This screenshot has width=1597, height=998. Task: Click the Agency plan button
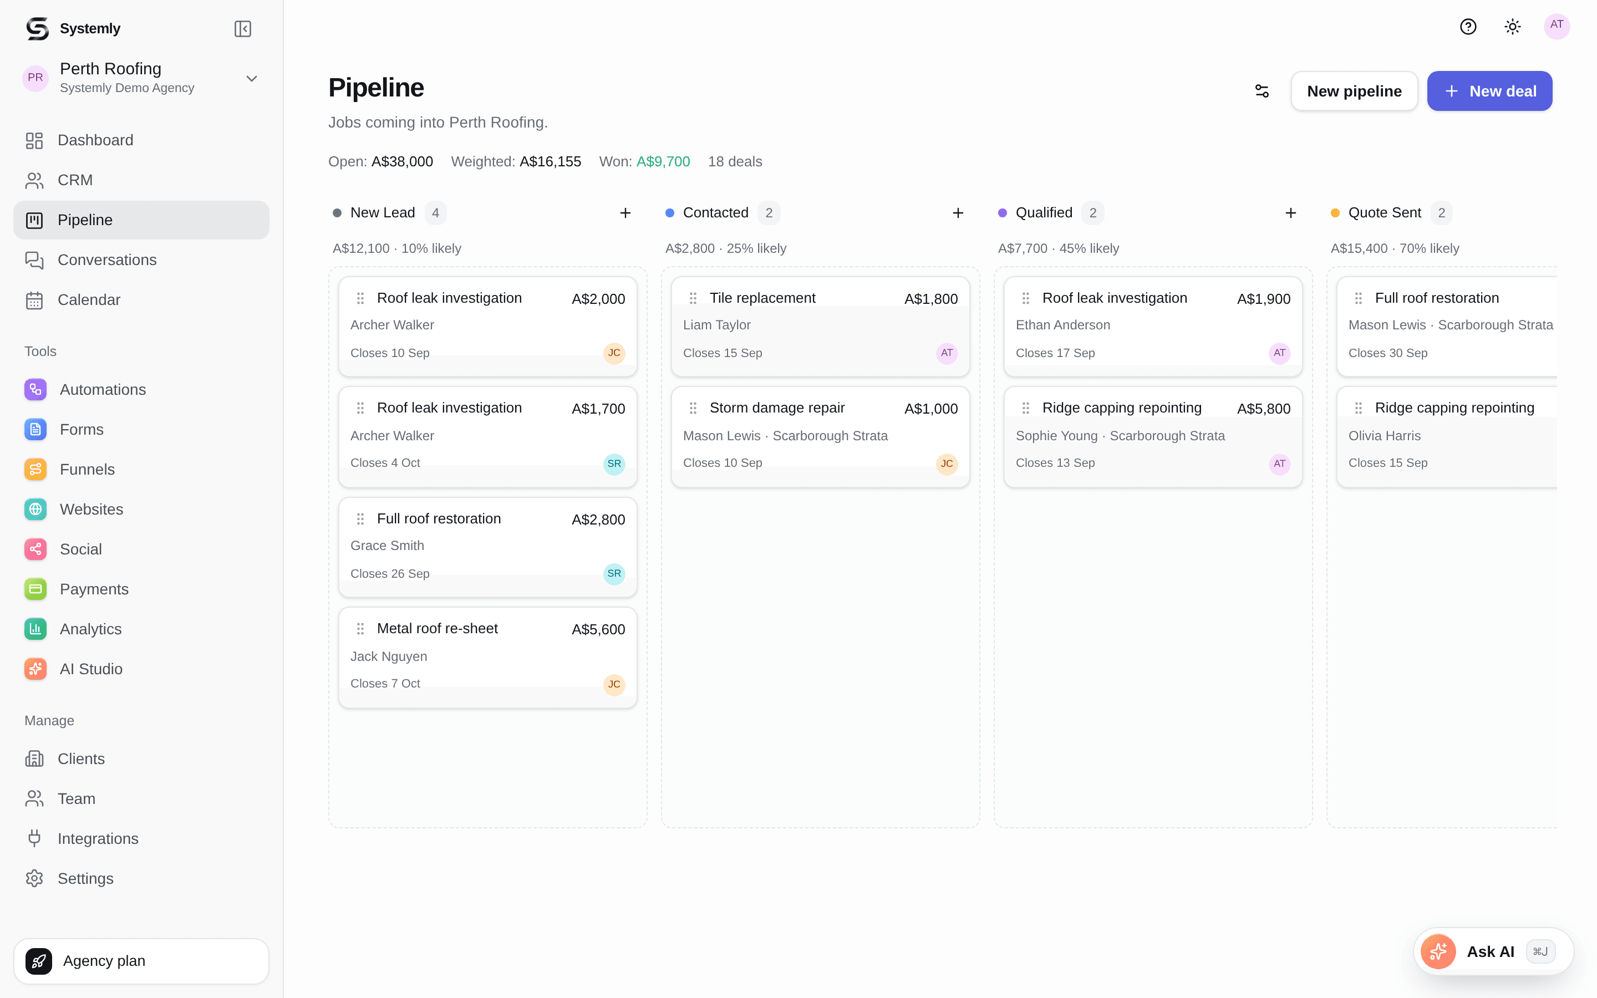click(x=141, y=961)
